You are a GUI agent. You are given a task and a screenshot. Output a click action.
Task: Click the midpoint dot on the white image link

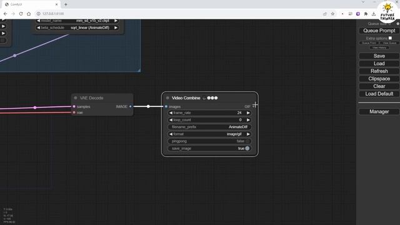(x=148, y=106)
